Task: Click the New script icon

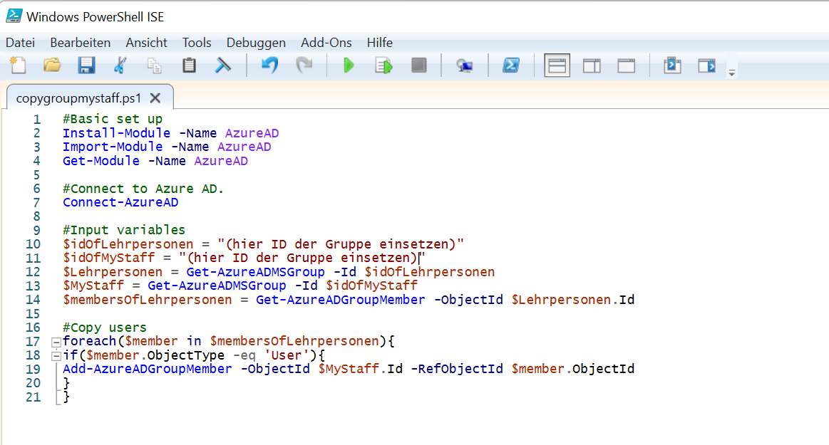Action: [17, 66]
